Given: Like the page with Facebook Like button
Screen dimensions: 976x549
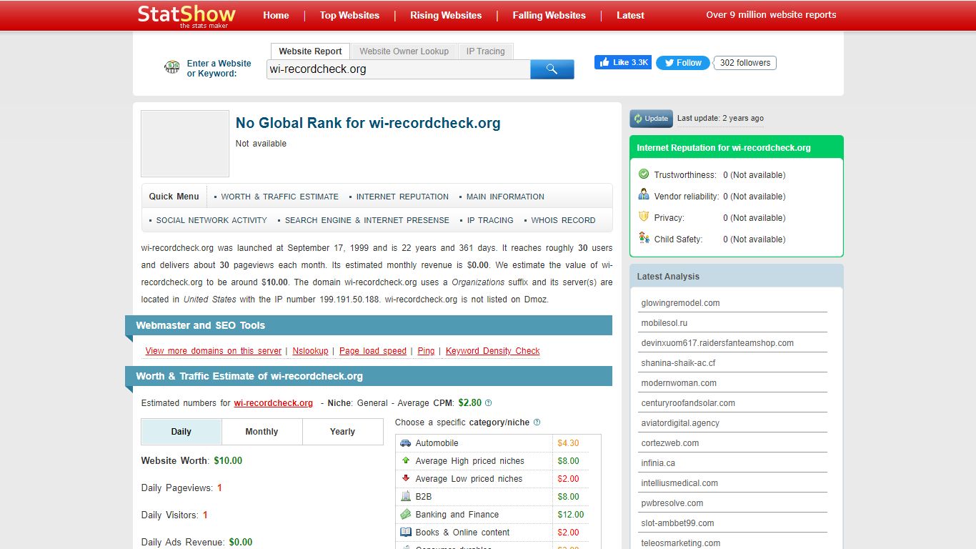Looking at the screenshot, I should pyautogui.click(x=623, y=63).
